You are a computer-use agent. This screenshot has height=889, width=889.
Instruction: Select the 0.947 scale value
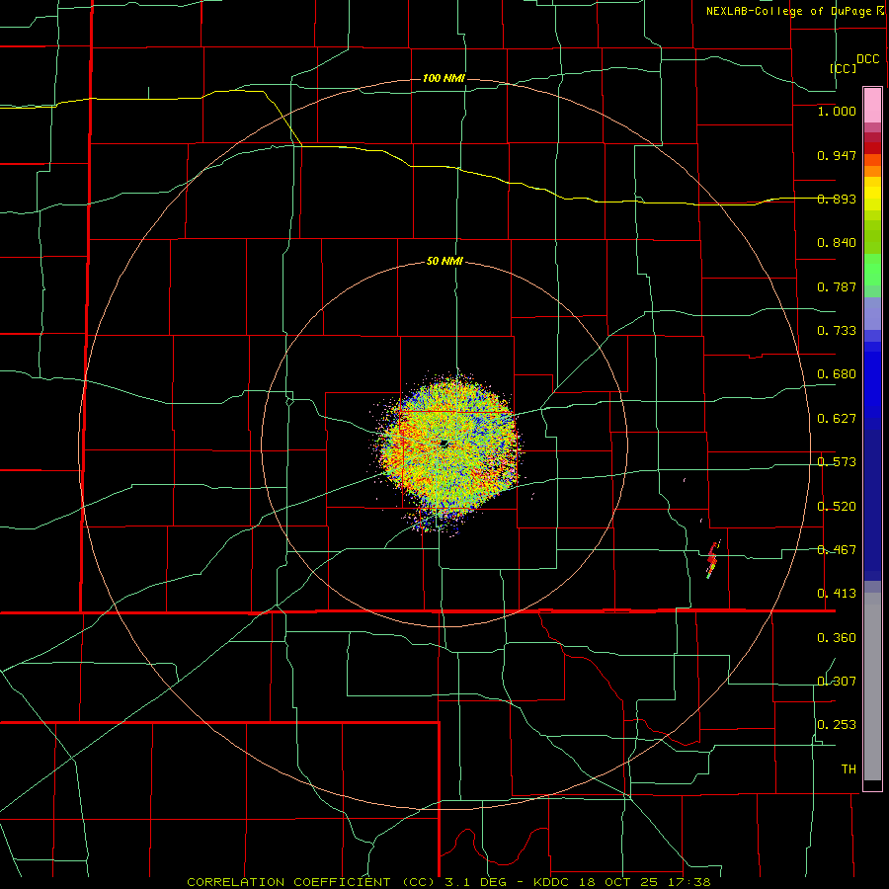837,155
